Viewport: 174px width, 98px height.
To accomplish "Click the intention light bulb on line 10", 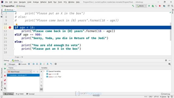I will point(17,24).
